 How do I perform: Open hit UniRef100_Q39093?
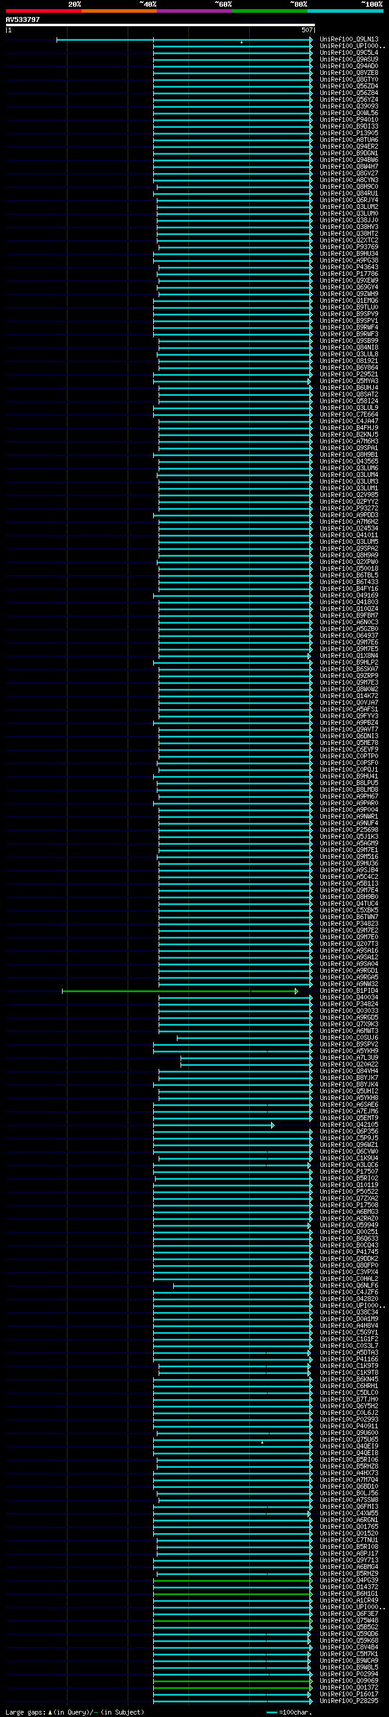pyautogui.click(x=348, y=107)
